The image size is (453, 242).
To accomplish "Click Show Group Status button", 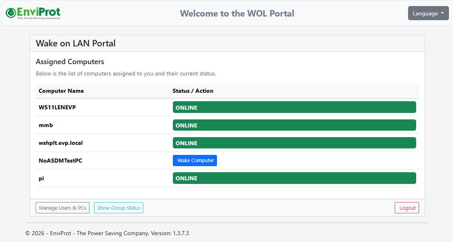I will [119, 208].
